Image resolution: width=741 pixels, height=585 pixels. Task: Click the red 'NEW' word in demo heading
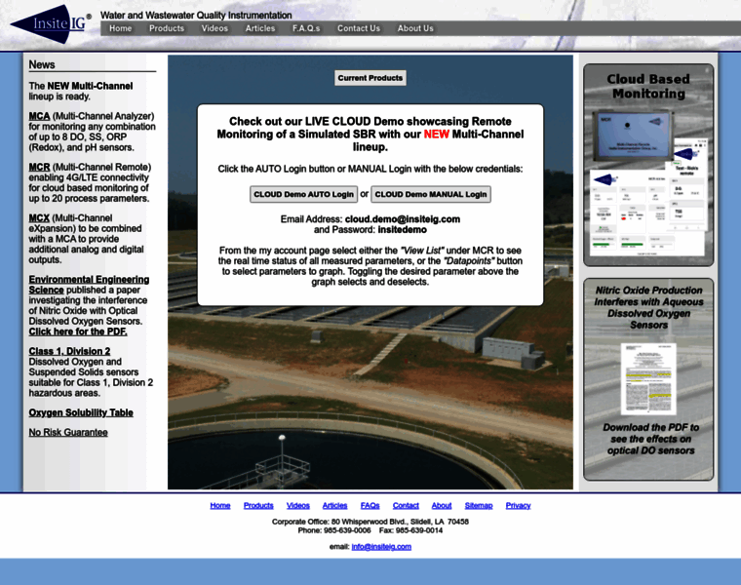pos(436,135)
